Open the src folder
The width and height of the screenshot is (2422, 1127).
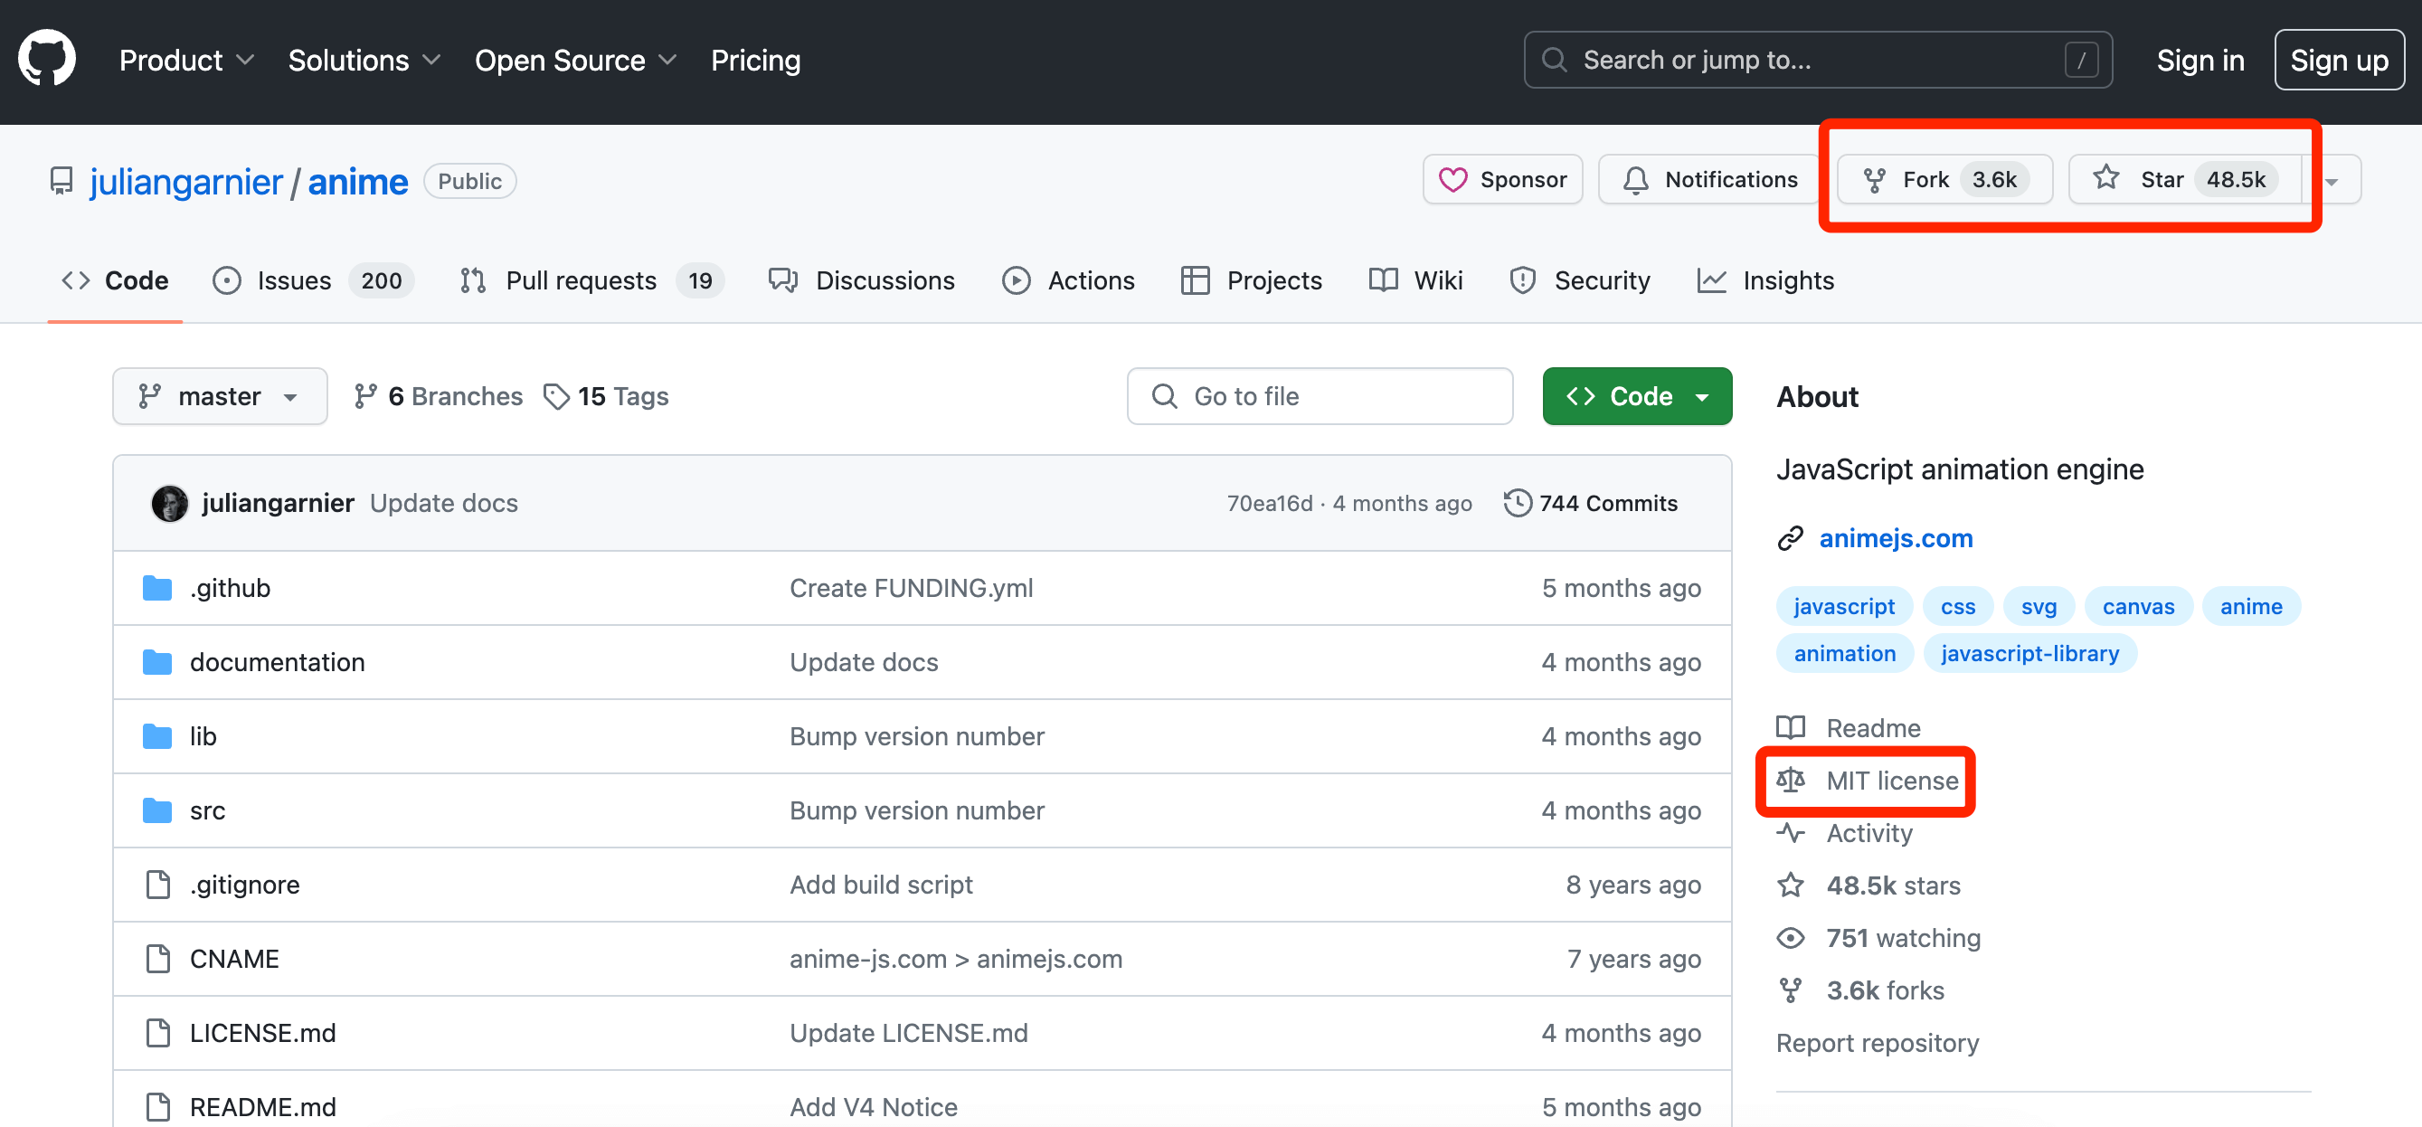tap(208, 810)
